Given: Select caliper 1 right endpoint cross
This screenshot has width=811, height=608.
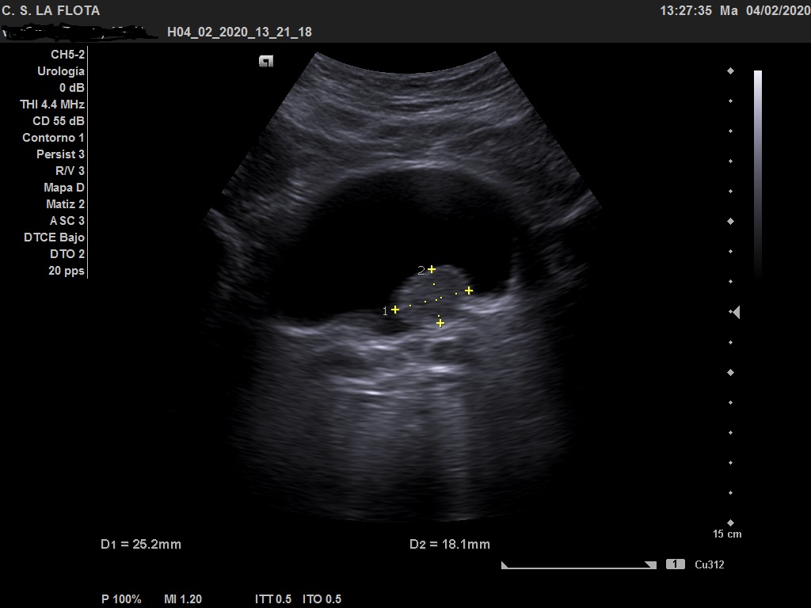Looking at the screenshot, I should (469, 291).
